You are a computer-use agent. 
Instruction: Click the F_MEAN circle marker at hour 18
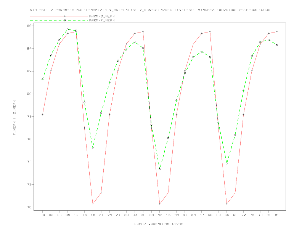93,148
